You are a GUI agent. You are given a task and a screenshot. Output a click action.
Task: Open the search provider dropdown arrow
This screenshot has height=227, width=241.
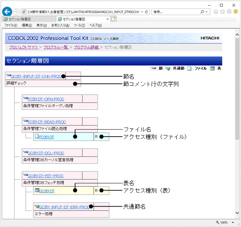(207, 12)
